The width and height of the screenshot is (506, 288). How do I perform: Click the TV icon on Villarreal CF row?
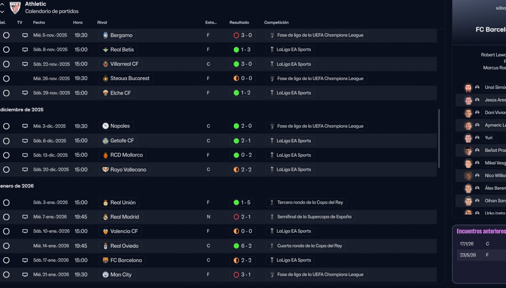click(25, 64)
